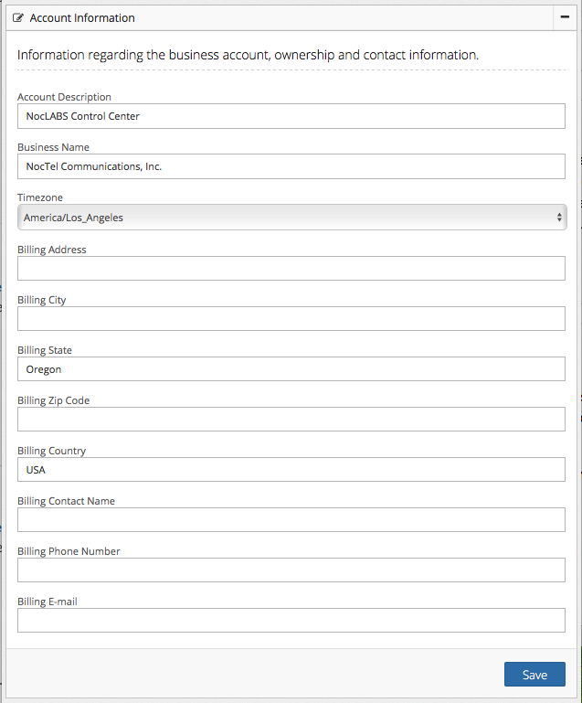Click the Timezone label text

pyautogui.click(x=40, y=197)
